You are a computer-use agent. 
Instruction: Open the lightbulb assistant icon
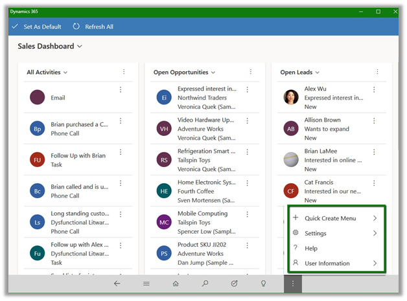pyautogui.click(x=263, y=284)
